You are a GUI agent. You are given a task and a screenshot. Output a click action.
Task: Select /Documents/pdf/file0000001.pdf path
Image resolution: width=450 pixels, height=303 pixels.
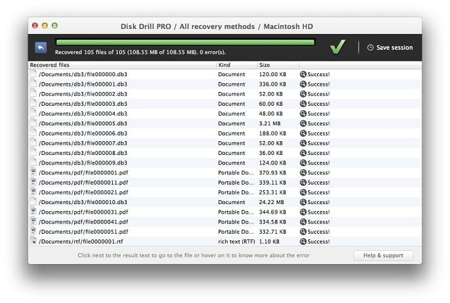tap(84, 173)
